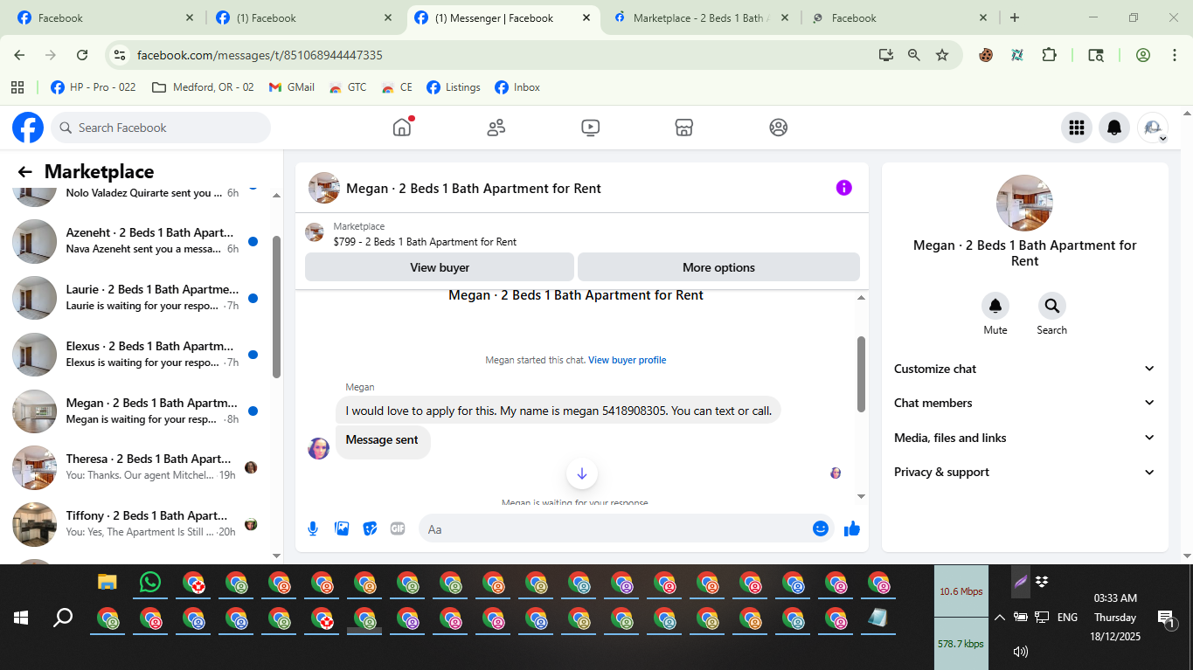Click the Search Facebook input field
This screenshot has width=1193, height=670.
[161, 128]
